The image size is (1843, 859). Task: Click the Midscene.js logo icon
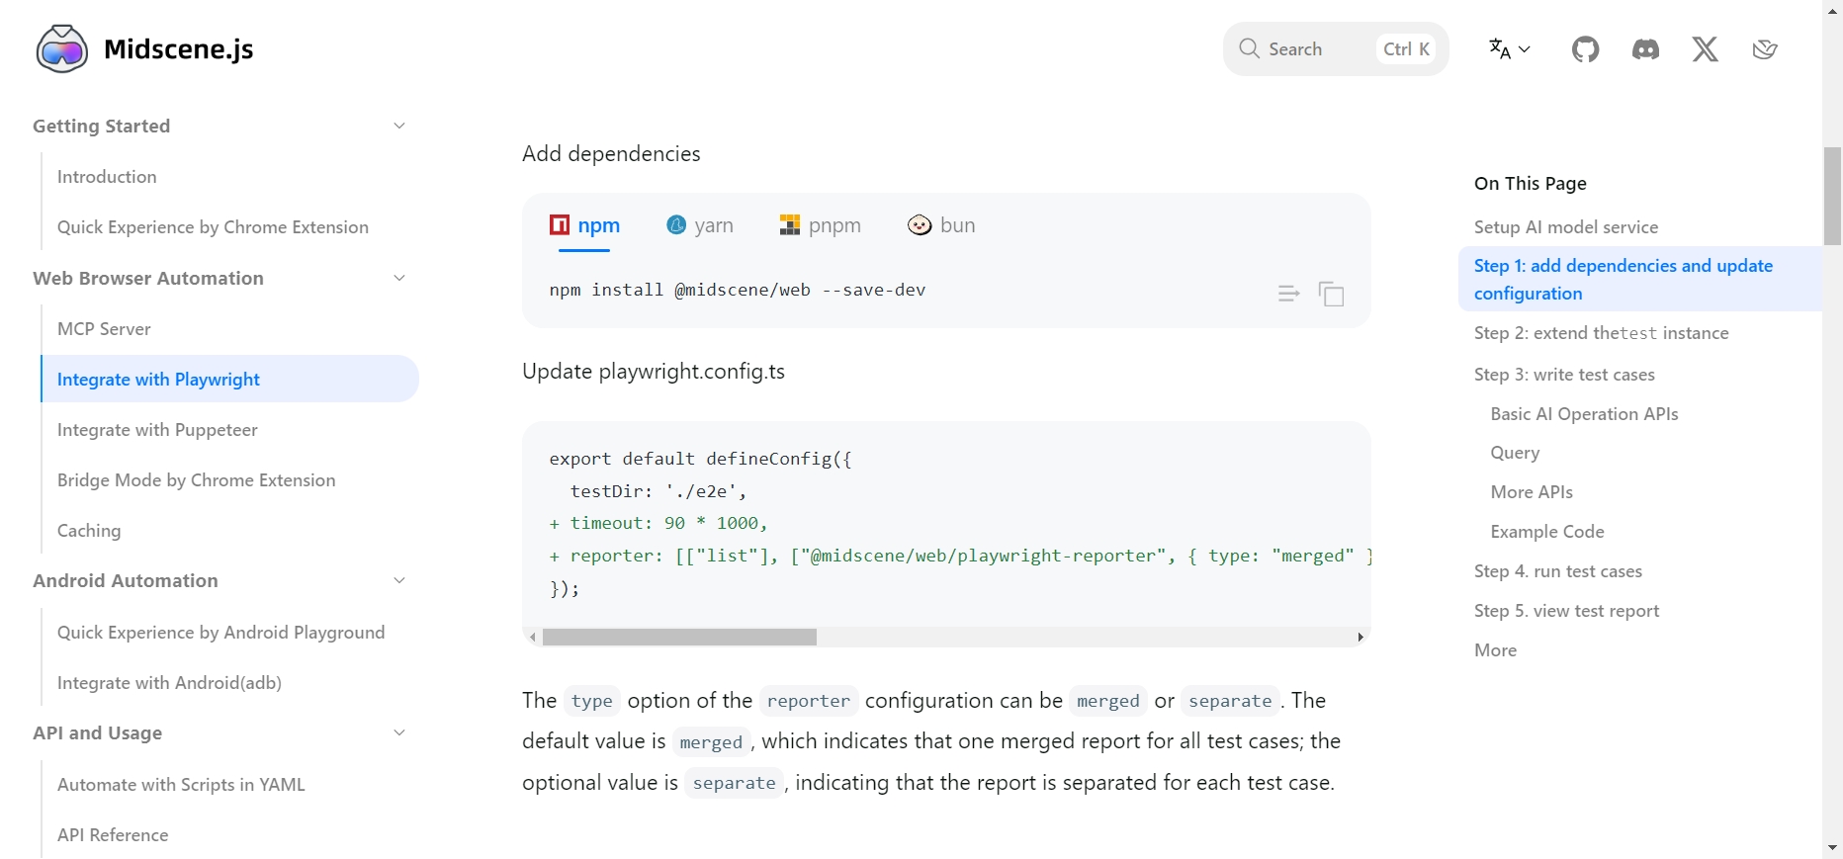[x=61, y=48]
